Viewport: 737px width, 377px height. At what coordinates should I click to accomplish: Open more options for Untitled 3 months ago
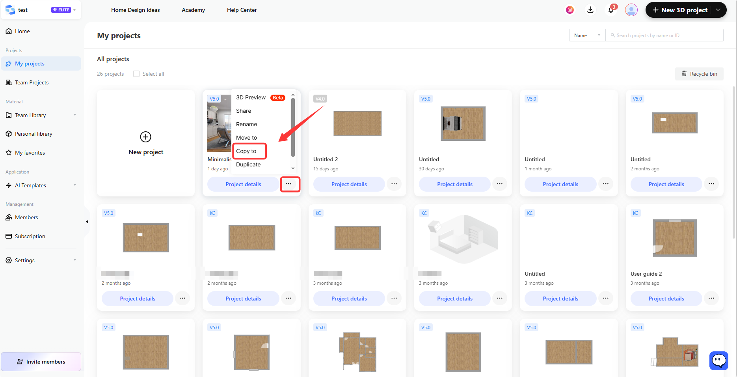[606, 299]
